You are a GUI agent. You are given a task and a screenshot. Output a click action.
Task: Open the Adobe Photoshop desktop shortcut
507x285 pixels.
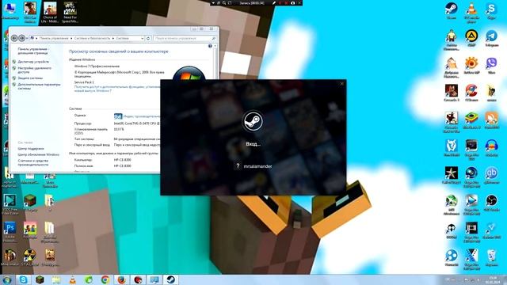click(10, 232)
